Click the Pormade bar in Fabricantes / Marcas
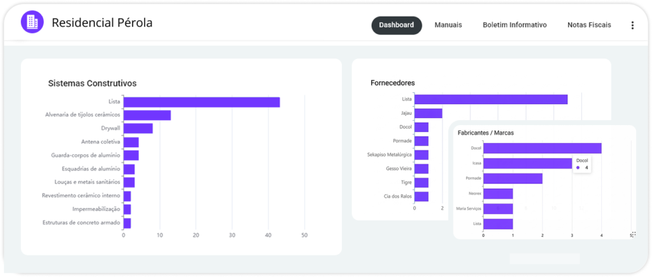 pyautogui.click(x=513, y=179)
